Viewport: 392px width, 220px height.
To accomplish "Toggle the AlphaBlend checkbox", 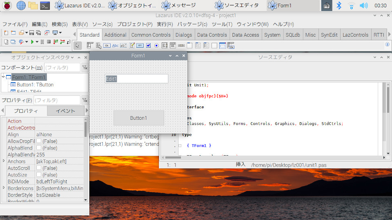I will [x=39, y=147].
